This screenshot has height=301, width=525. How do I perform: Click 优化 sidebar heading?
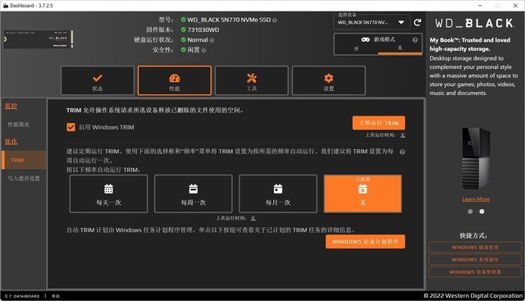pyautogui.click(x=11, y=141)
